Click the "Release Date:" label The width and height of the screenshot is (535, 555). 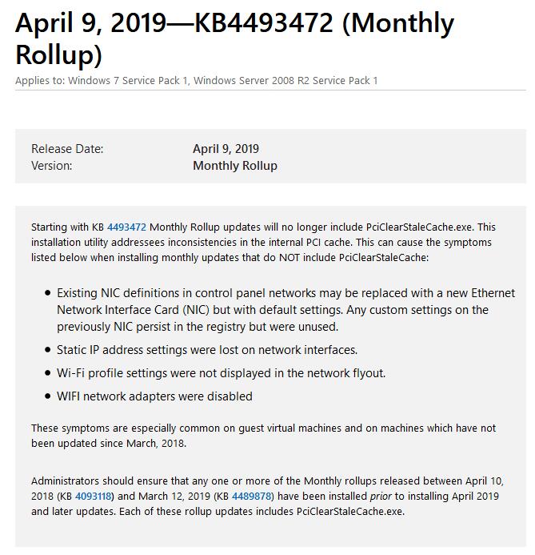click(x=67, y=149)
